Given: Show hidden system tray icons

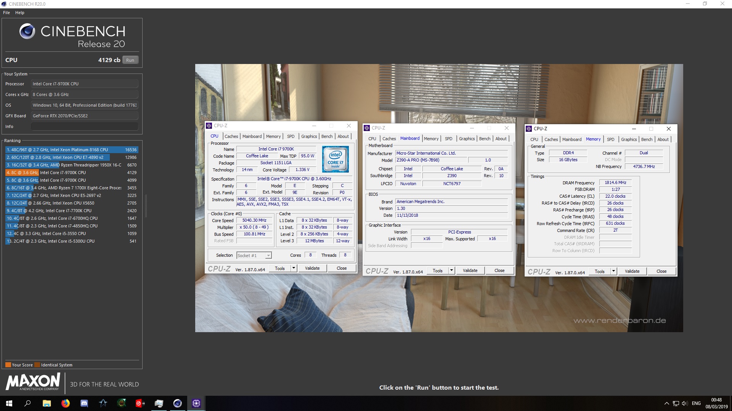Looking at the screenshot, I should point(666,403).
